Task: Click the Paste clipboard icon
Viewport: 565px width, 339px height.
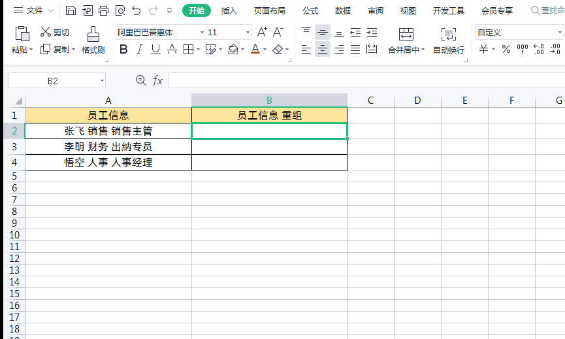Action: pyautogui.click(x=22, y=33)
